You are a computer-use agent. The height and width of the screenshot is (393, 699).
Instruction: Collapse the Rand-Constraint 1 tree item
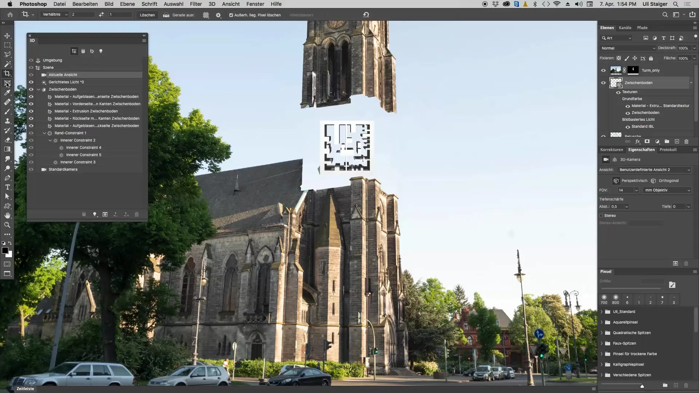click(x=44, y=133)
